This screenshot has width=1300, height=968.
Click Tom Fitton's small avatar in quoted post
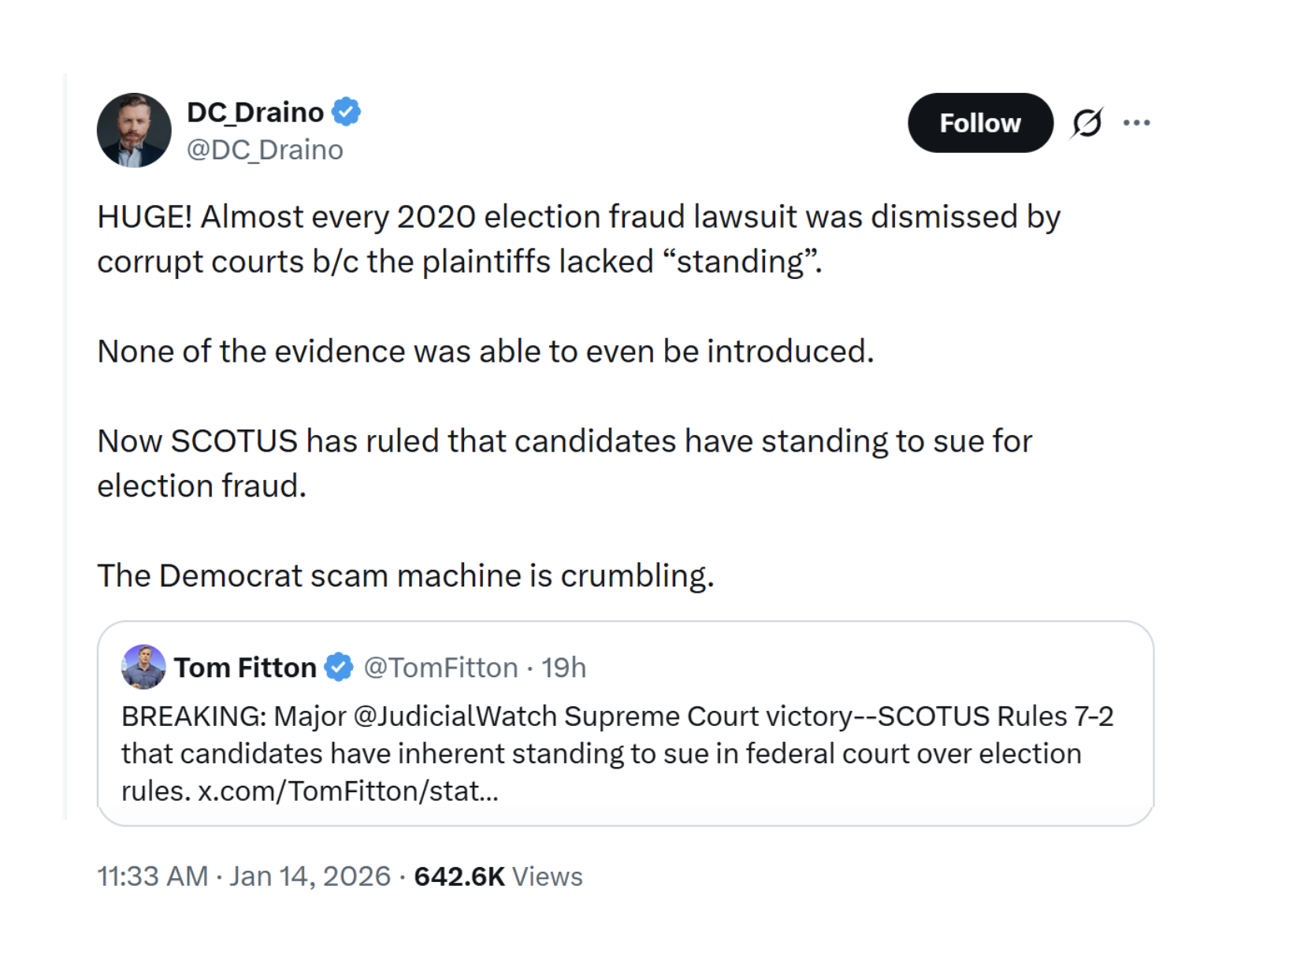(143, 667)
